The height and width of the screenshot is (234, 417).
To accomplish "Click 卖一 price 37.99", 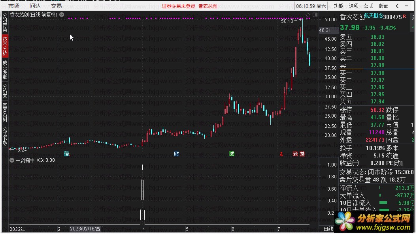I will 377,65.
